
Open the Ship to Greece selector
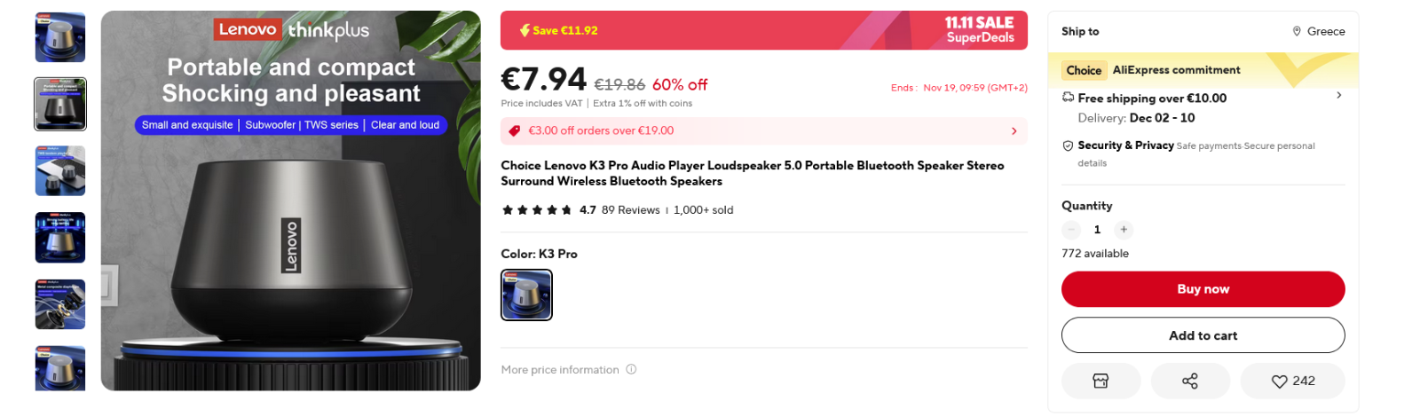[x=1318, y=31]
